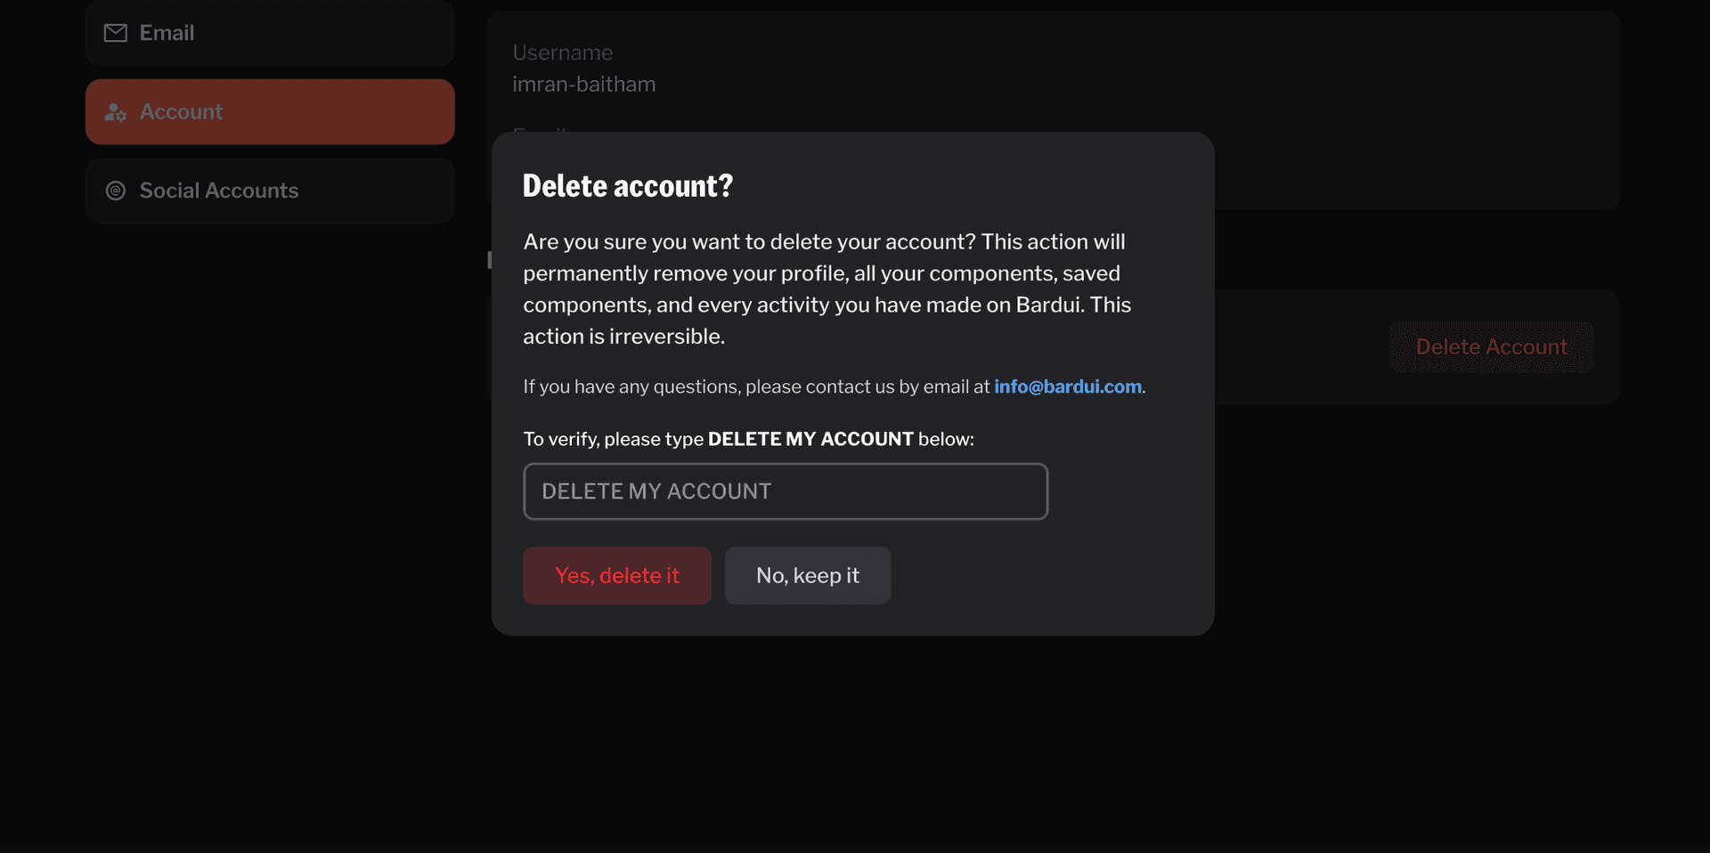Cancel with No, keep it button
The width and height of the screenshot is (1710, 853).
pos(807,576)
